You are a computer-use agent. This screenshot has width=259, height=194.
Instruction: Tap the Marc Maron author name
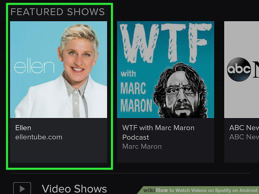(142, 146)
